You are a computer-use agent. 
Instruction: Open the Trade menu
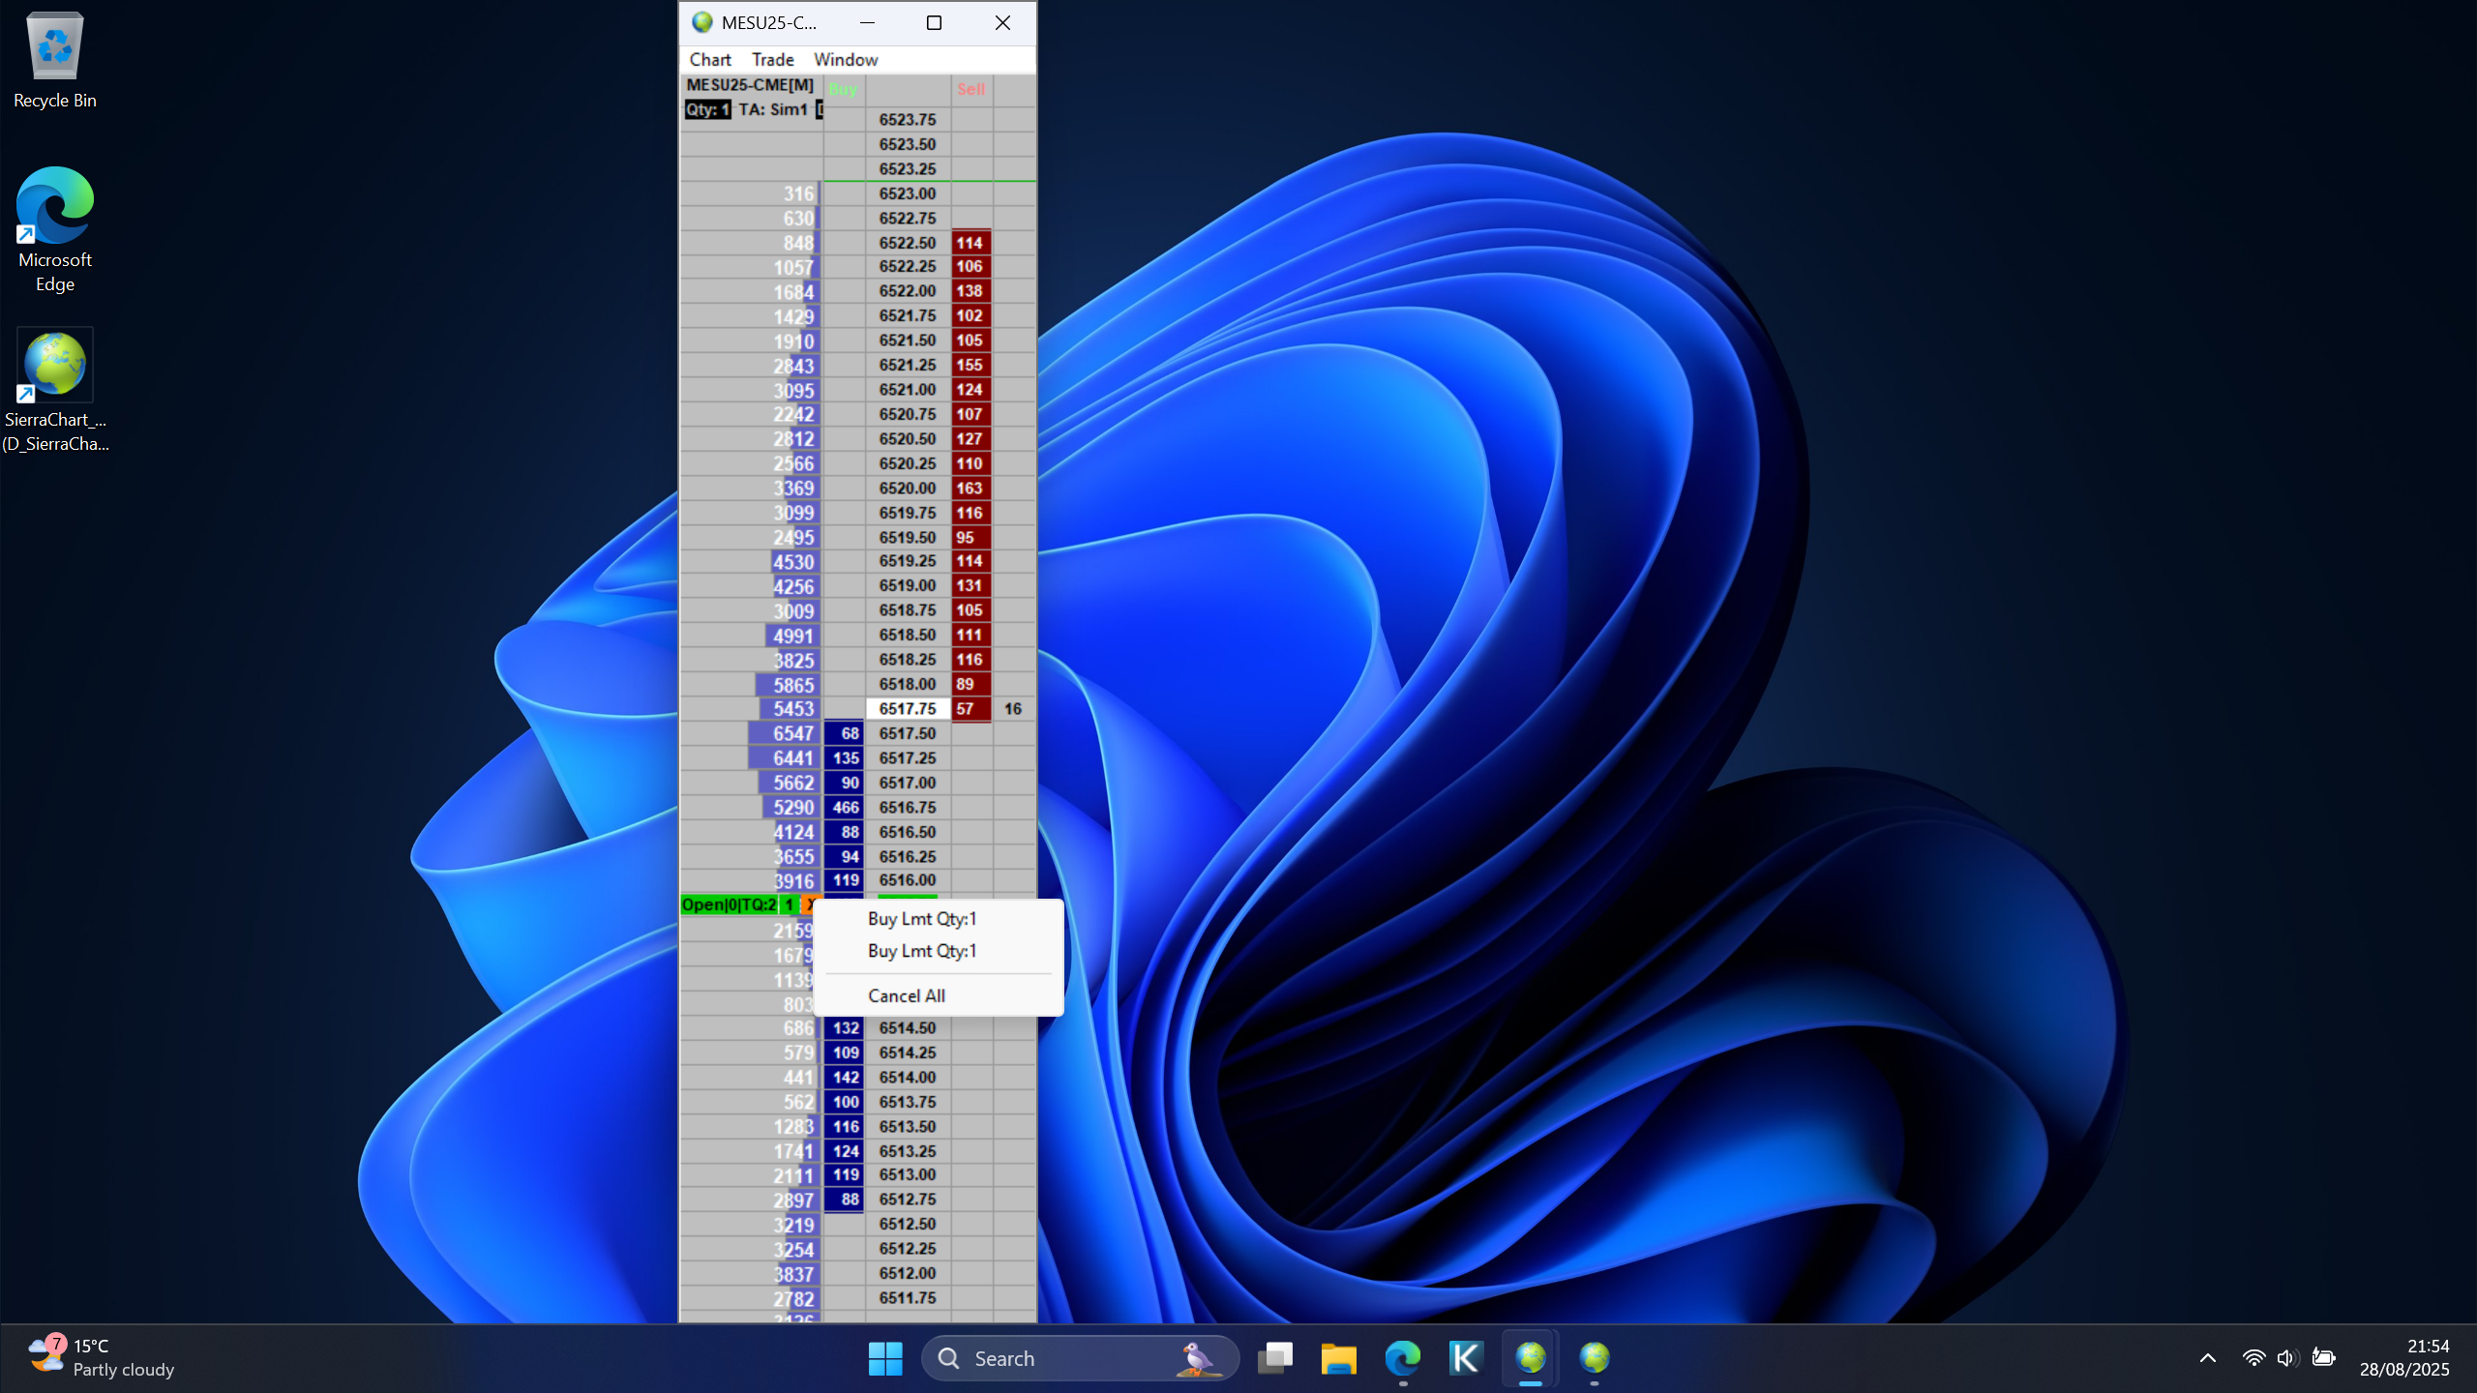click(x=772, y=60)
